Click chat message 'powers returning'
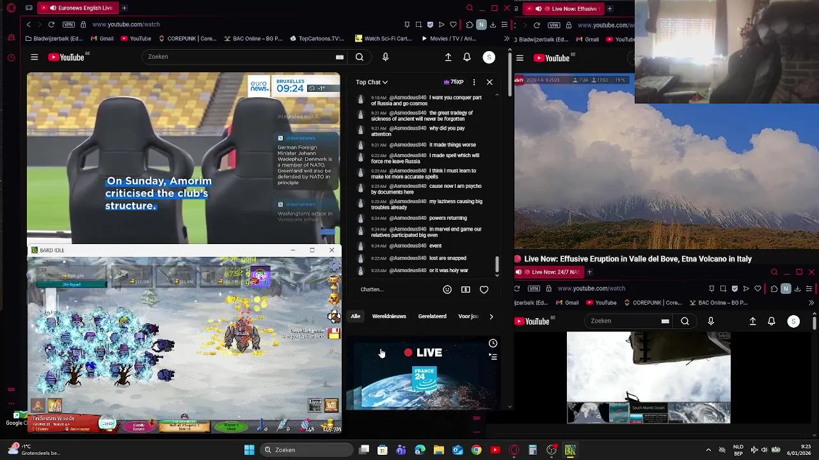The width and height of the screenshot is (819, 460). tap(448, 218)
